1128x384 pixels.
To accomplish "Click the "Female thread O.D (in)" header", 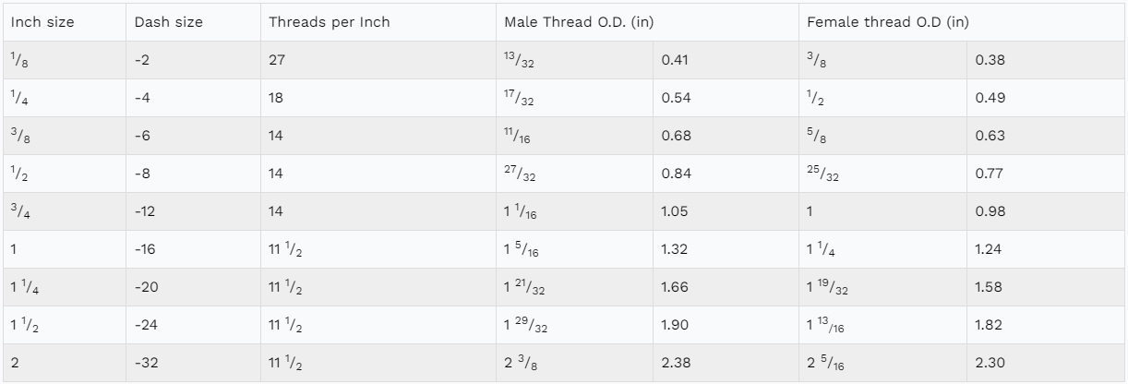I will pyautogui.click(x=888, y=22).
